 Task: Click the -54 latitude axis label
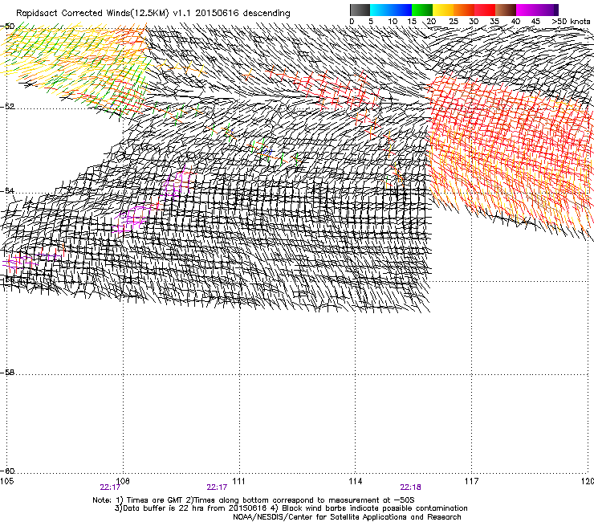[7, 190]
